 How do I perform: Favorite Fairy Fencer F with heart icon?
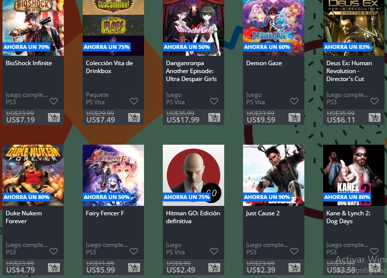point(134,251)
